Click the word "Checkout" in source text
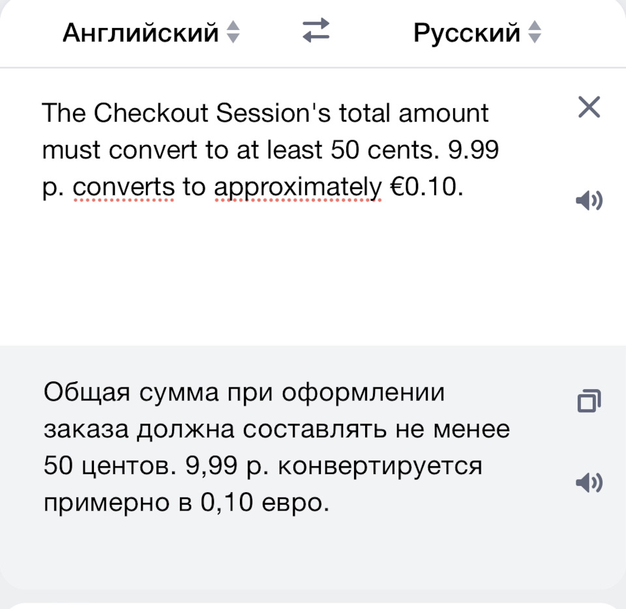The width and height of the screenshot is (626, 609). pos(152,113)
